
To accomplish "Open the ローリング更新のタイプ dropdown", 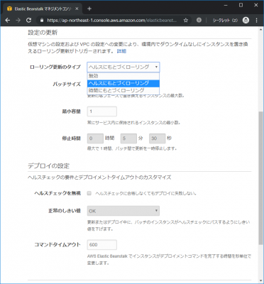I will click(x=123, y=67).
